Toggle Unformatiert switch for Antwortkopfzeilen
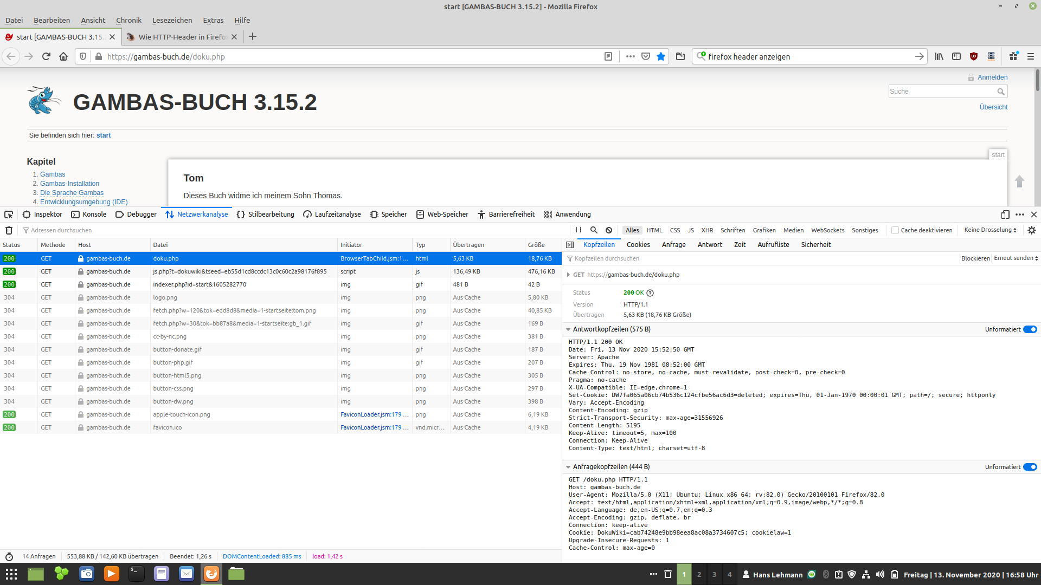Viewport: 1041px width, 585px height. point(1030,329)
